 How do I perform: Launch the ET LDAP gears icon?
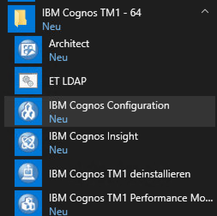[x=28, y=81]
